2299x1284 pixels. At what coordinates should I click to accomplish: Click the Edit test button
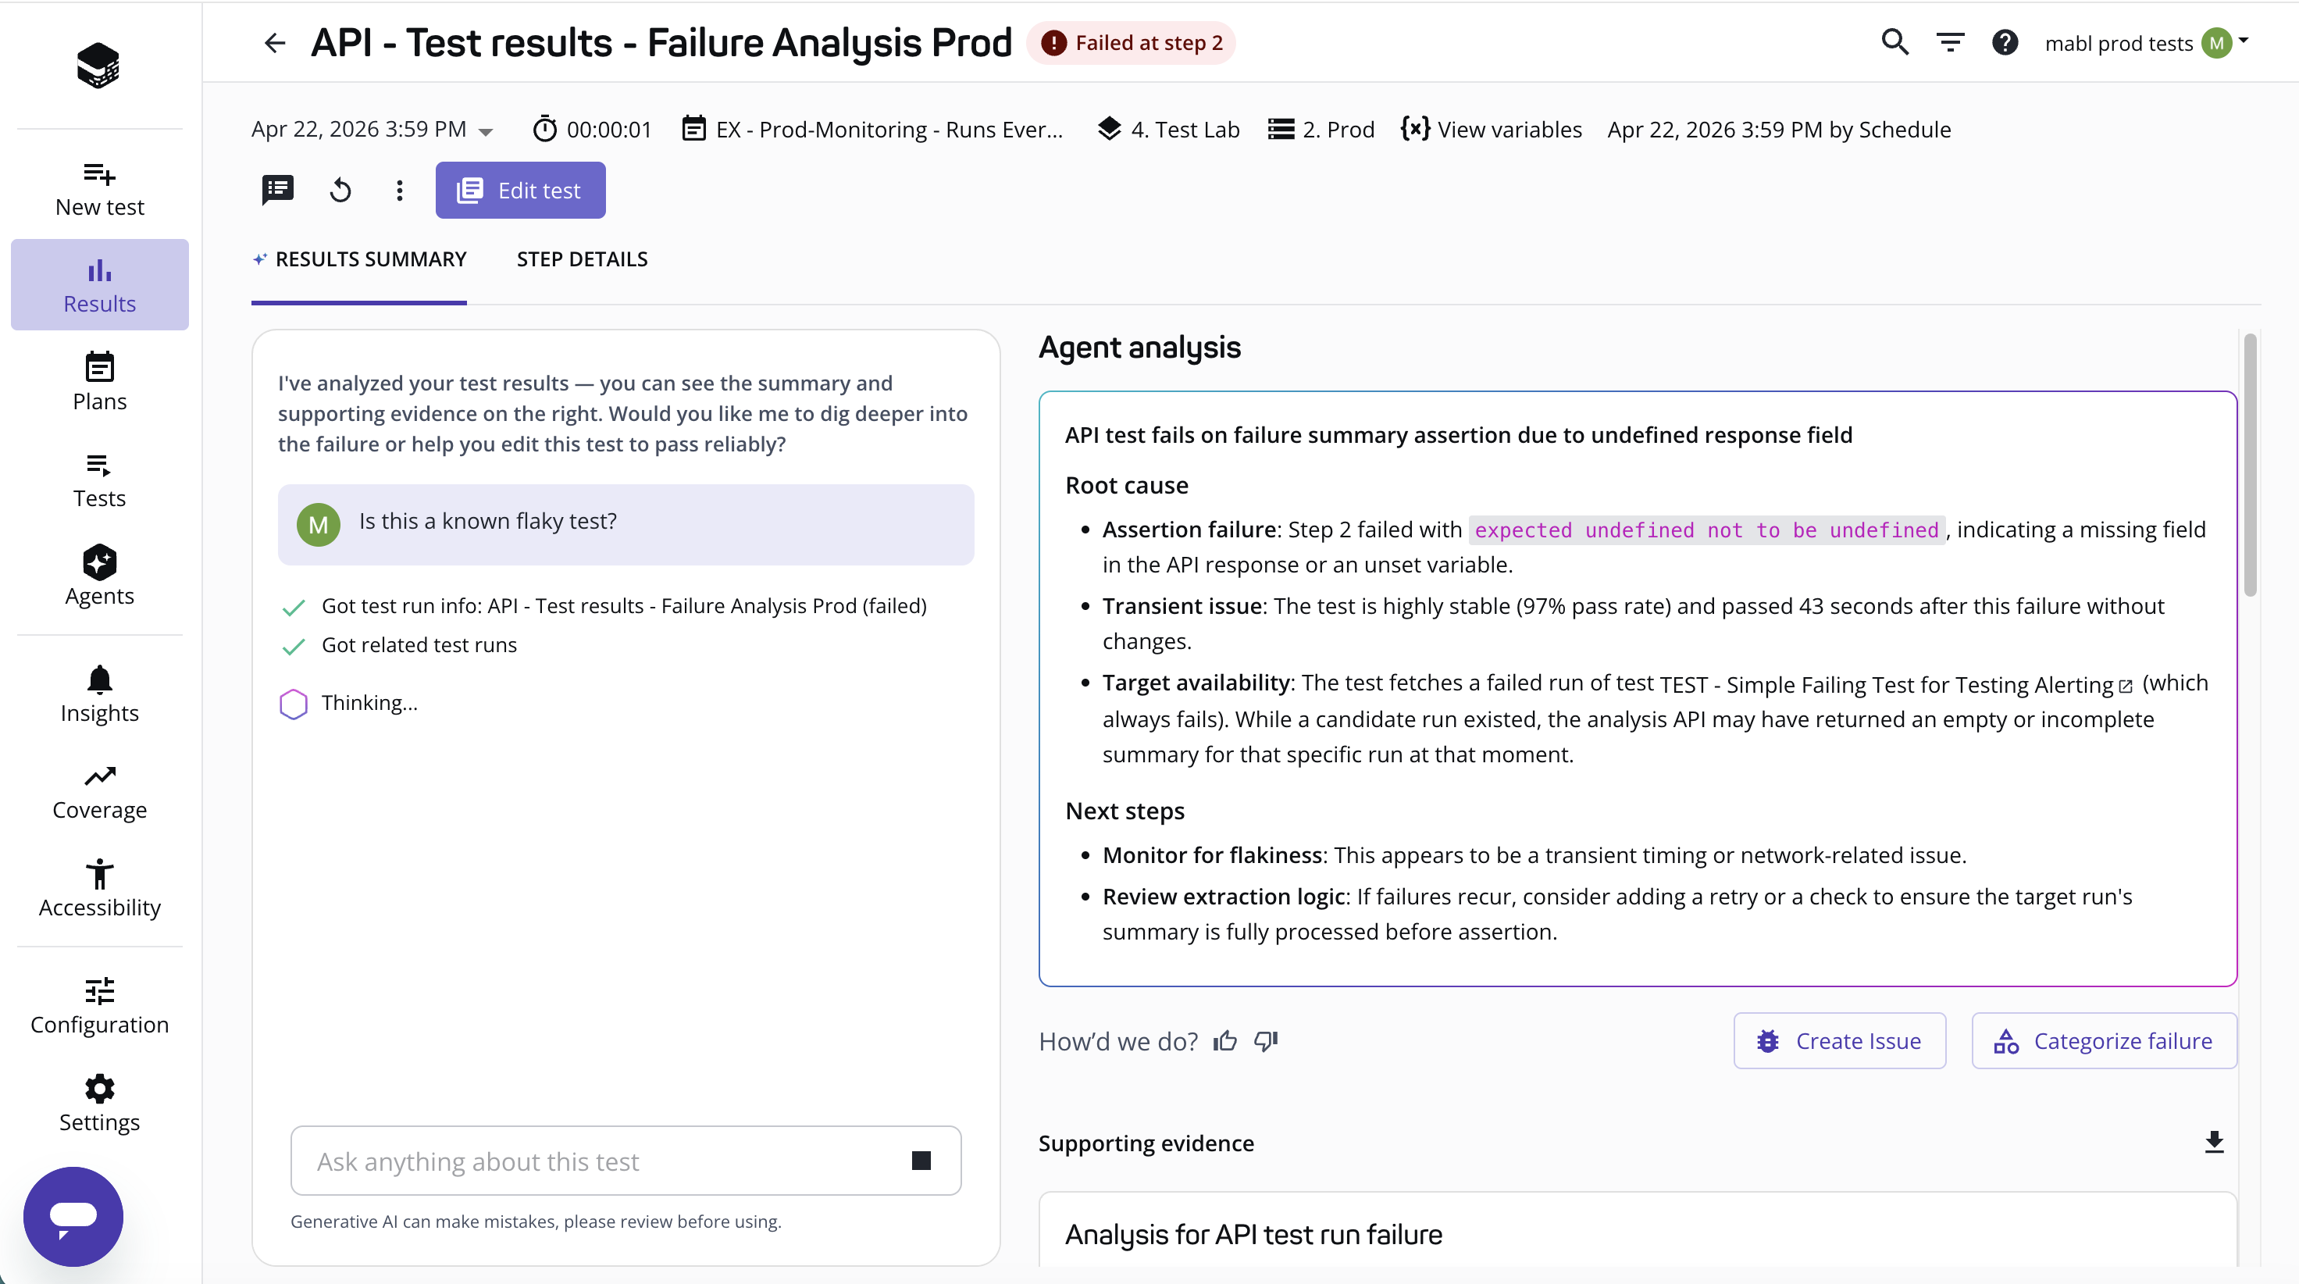pos(520,191)
